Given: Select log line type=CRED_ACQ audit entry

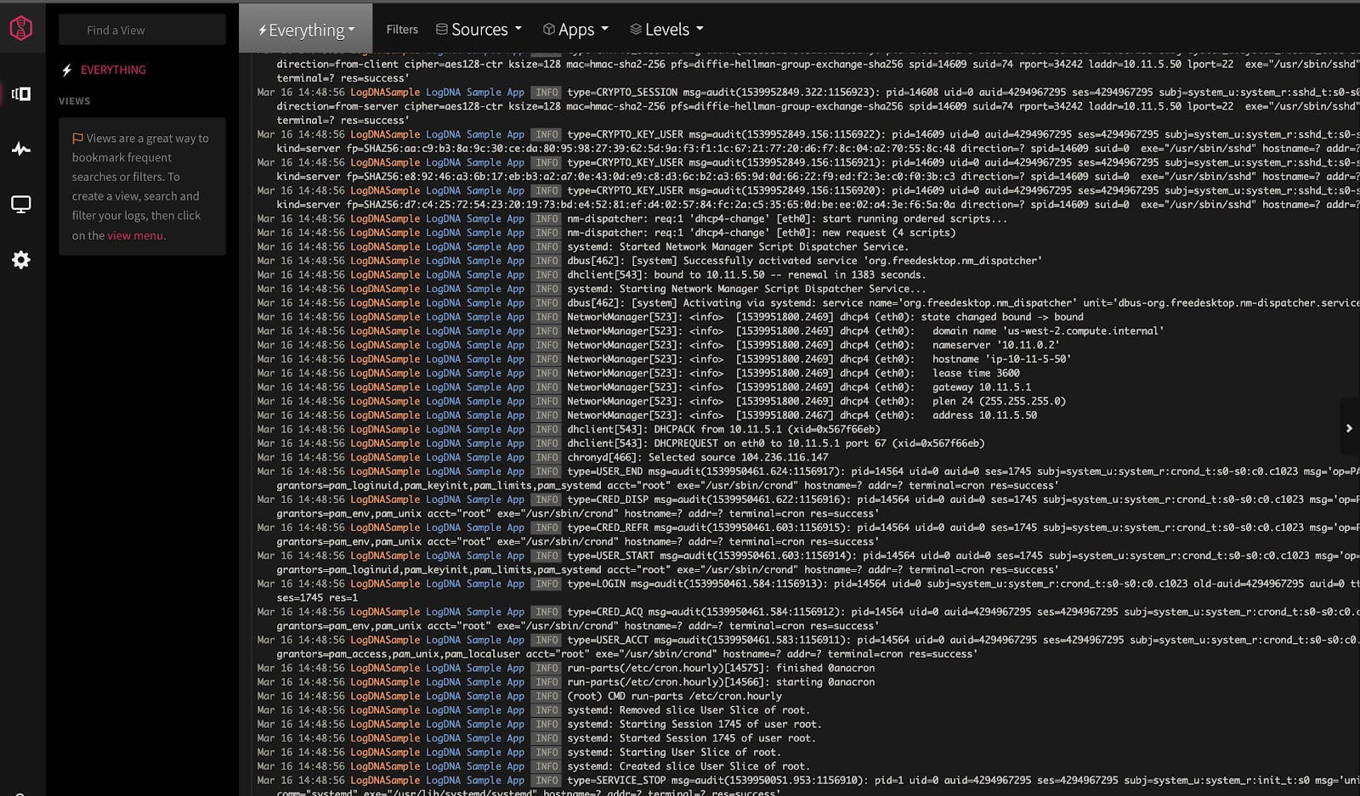Looking at the screenshot, I should 807,618.
